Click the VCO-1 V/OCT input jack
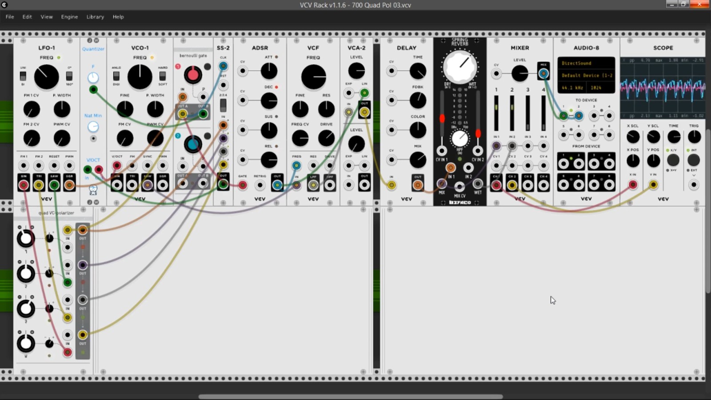 117,166
